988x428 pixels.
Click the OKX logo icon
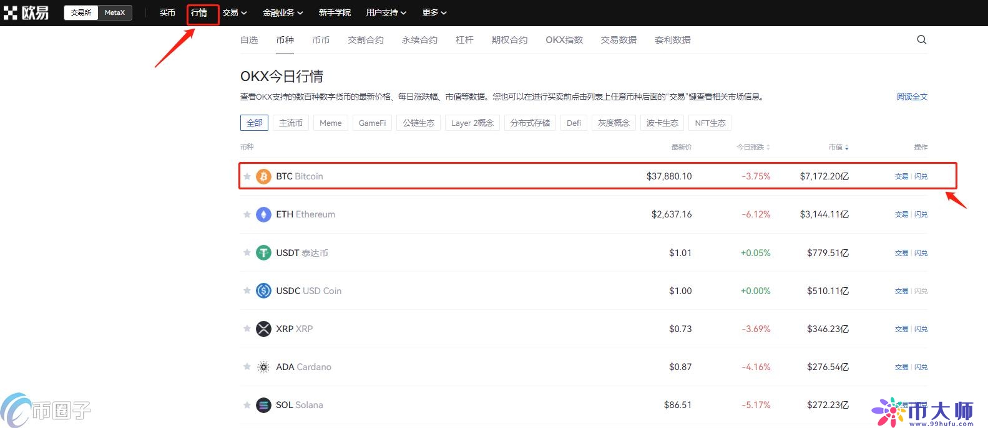[x=11, y=12]
